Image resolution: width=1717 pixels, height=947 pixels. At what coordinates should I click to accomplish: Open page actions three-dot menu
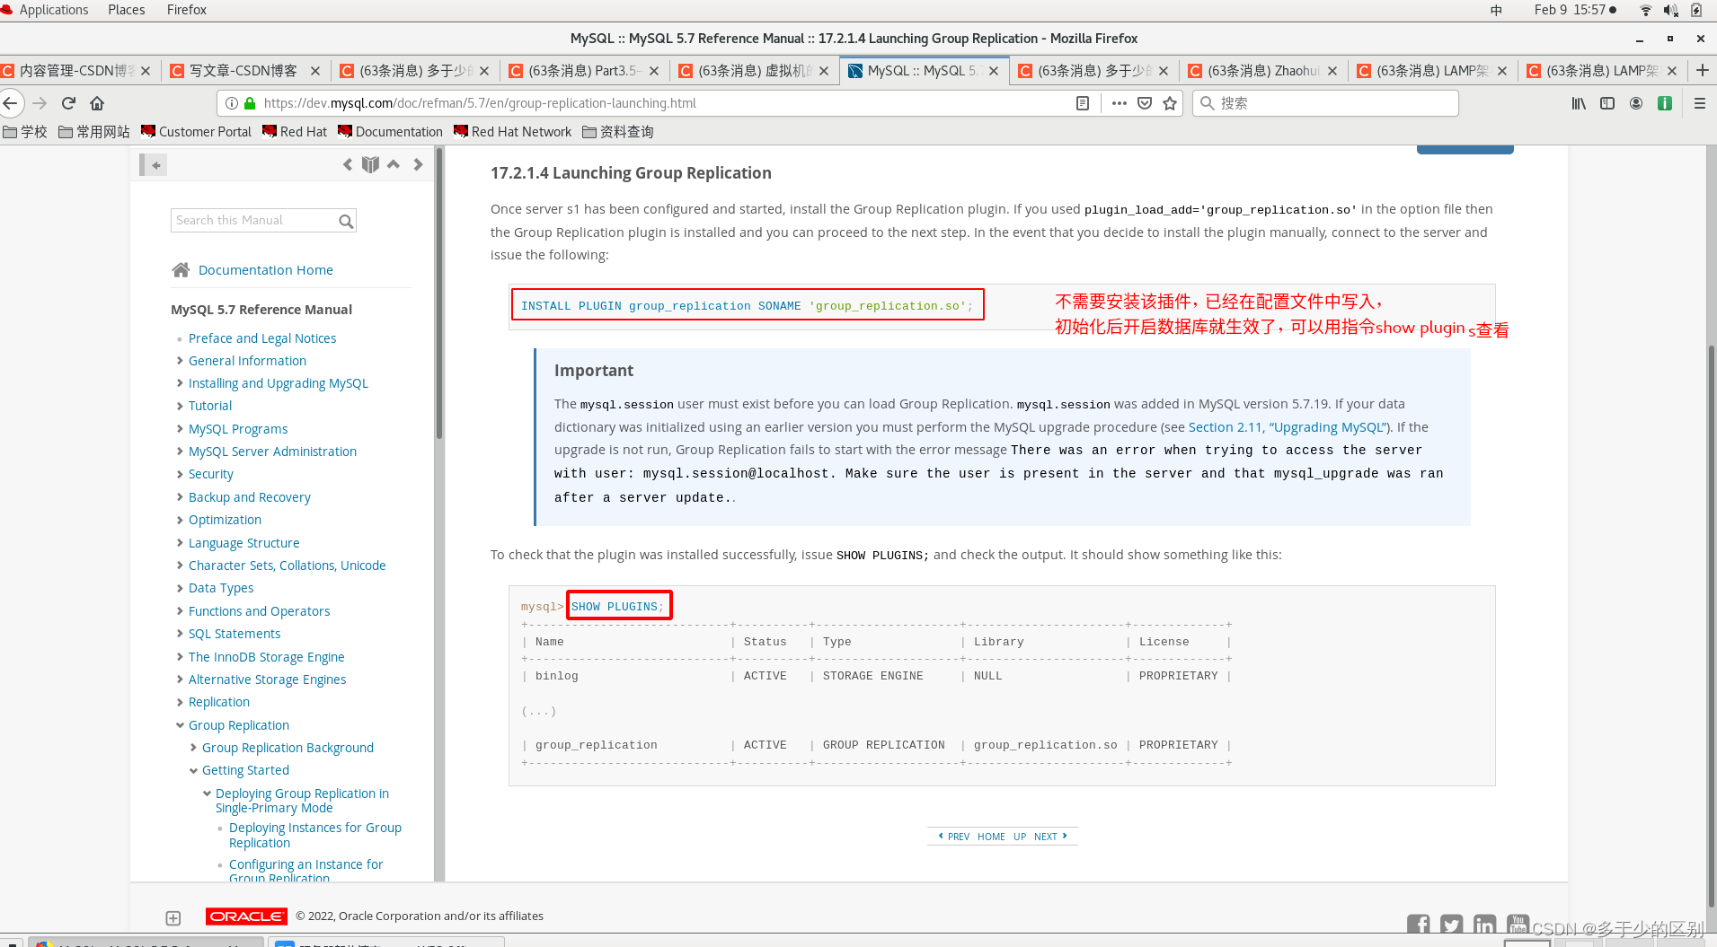(x=1119, y=103)
